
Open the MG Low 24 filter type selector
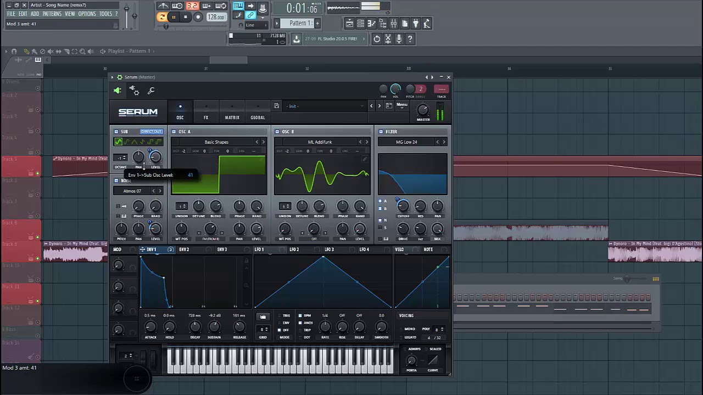pos(406,142)
